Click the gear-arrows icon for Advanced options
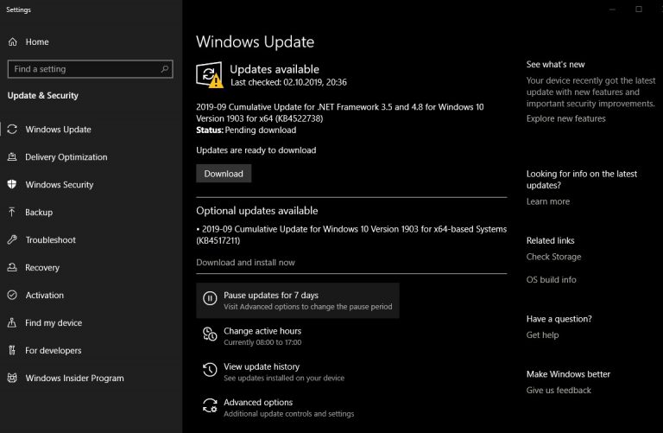The width and height of the screenshot is (663, 433). (210, 405)
